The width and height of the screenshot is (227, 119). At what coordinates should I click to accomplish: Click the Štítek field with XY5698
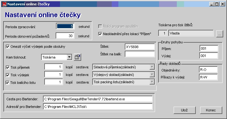coord(140,47)
